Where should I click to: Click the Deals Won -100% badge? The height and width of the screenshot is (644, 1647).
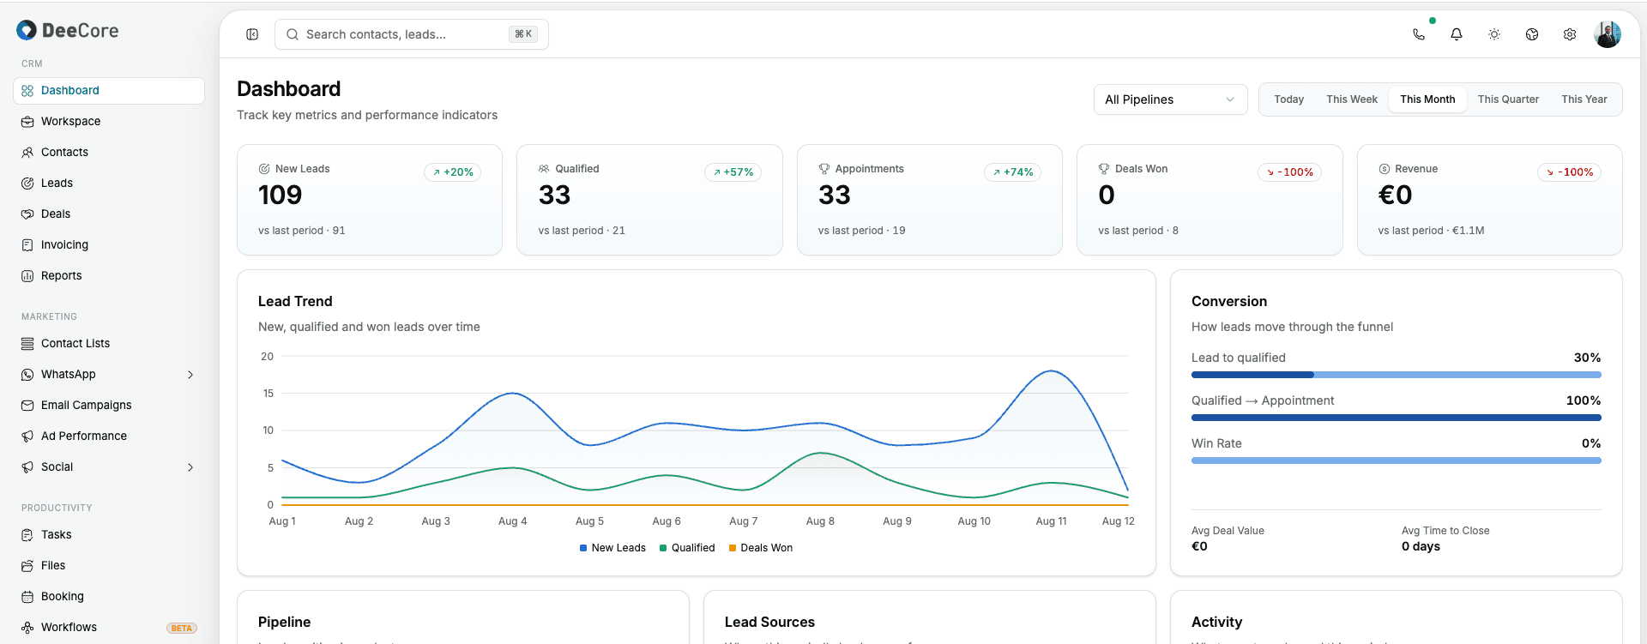pyautogui.click(x=1290, y=172)
